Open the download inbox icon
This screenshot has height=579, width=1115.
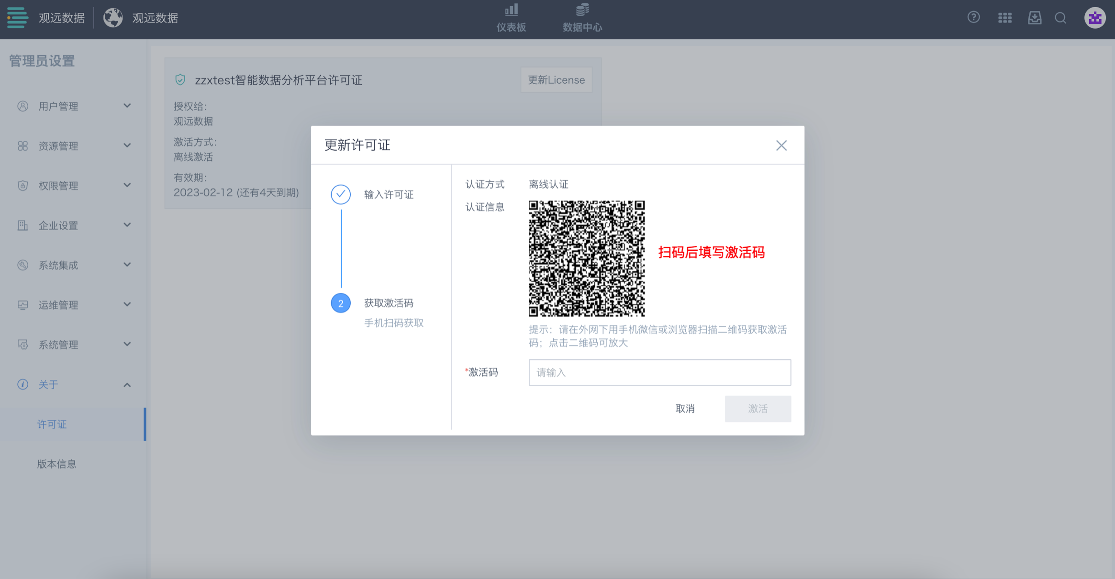tap(1035, 18)
